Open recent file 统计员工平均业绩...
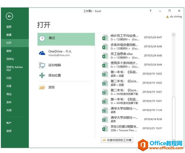Screen dimensions: 185x153 pos(132,37)
